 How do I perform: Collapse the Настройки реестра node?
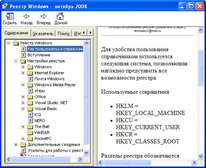[16, 61]
